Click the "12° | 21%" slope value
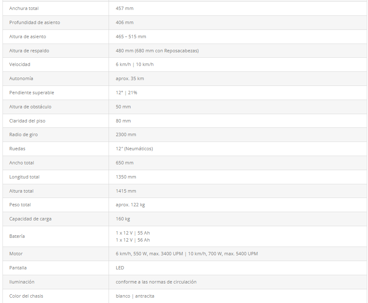 pyautogui.click(x=126, y=93)
